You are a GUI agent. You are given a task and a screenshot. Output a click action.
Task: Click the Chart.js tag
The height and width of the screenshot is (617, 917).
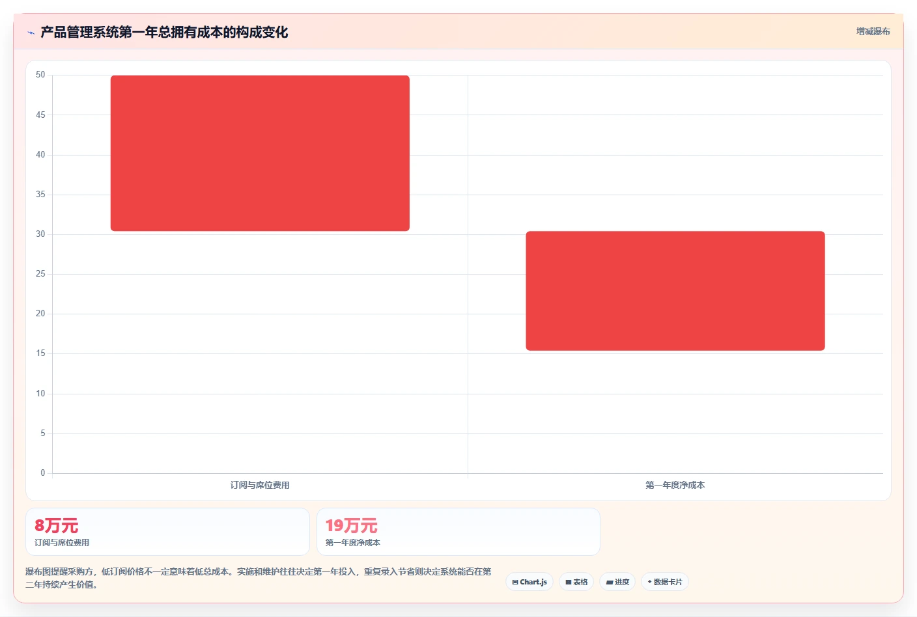[x=529, y=582]
